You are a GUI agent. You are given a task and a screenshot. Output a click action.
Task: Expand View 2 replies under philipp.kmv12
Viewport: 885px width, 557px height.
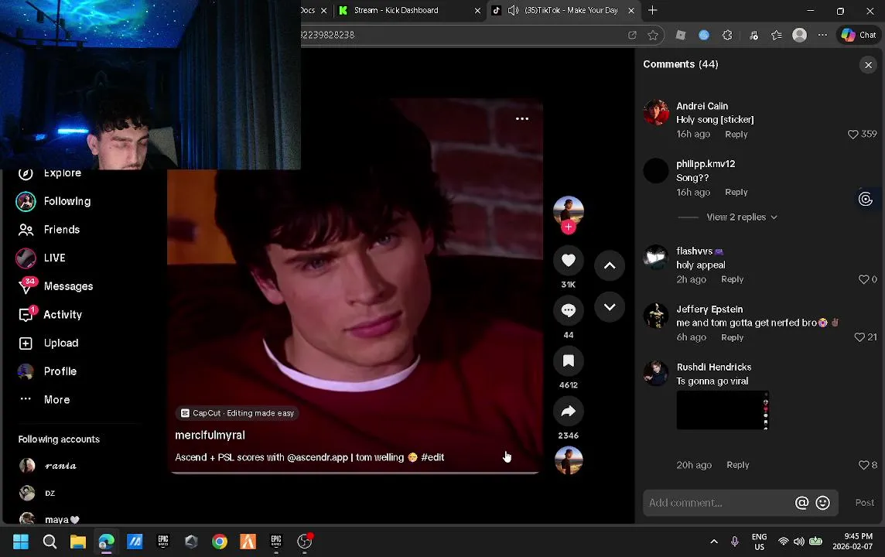coord(742,217)
